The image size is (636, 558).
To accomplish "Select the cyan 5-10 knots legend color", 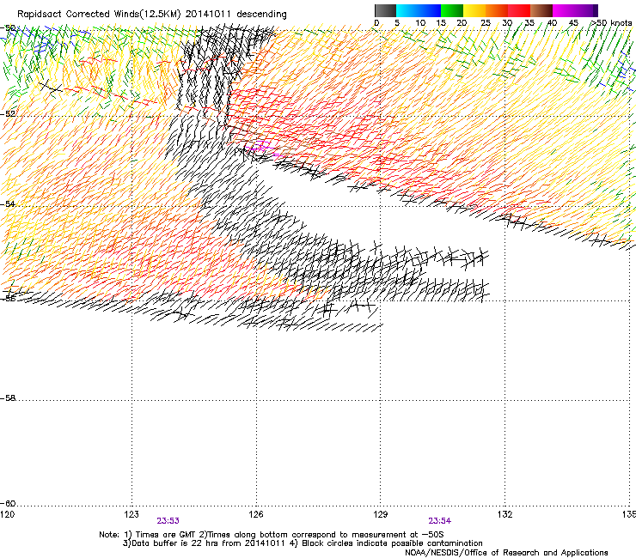I will 407,10.
